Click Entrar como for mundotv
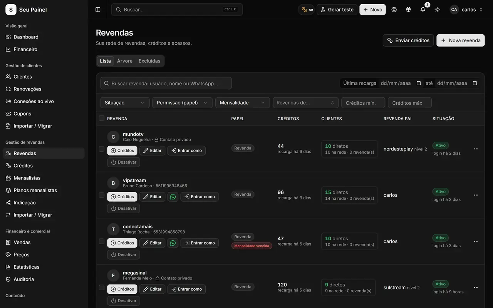493x308 pixels. point(186,151)
